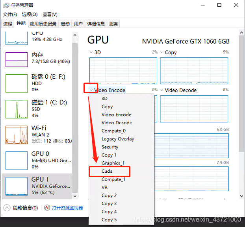The width and height of the screenshot is (245, 227).
Task: Click the GPU details pane scroll down arrow
Action: (x=241, y=196)
